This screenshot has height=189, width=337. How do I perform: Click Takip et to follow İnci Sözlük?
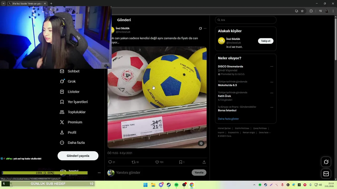pos(266,41)
